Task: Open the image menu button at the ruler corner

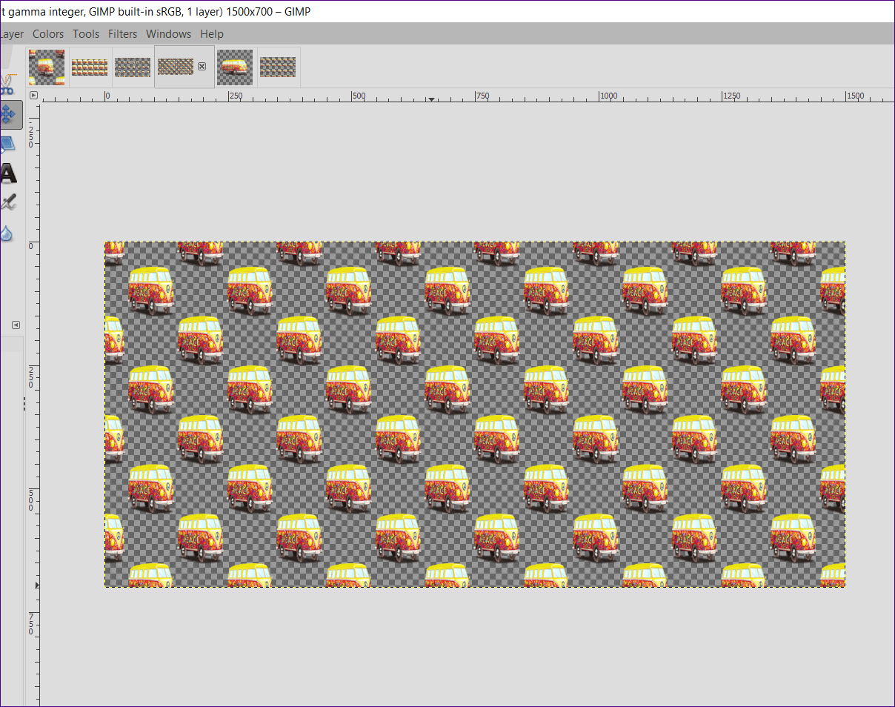Action: (33, 96)
